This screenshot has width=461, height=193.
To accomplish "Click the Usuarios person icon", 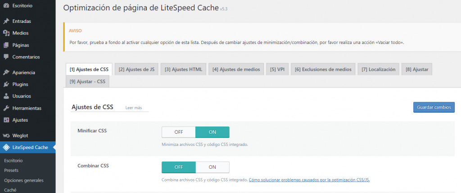I will pyautogui.click(x=6, y=96).
